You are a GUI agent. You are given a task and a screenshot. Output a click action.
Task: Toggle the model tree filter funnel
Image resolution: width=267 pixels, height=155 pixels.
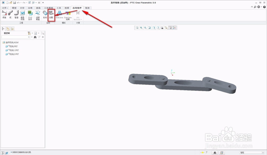click(x=39, y=37)
